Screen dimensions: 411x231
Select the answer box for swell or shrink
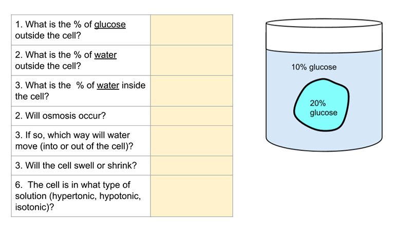pyautogui.click(x=191, y=165)
